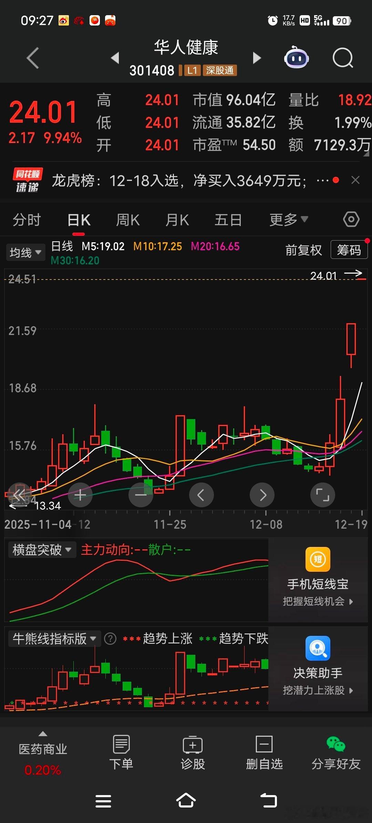Tap 诊股 diagnose stock icon
372x823 pixels.
pyautogui.click(x=193, y=752)
